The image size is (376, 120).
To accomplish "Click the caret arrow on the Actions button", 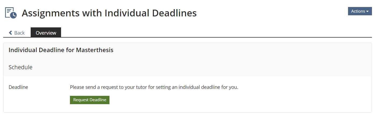I will pyautogui.click(x=367, y=11).
